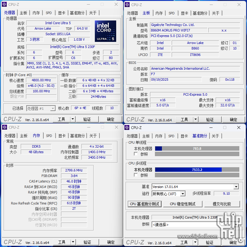The image size is (247, 247).
Task: Switch to the SPD tab in processor window
Action: (49, 13)
